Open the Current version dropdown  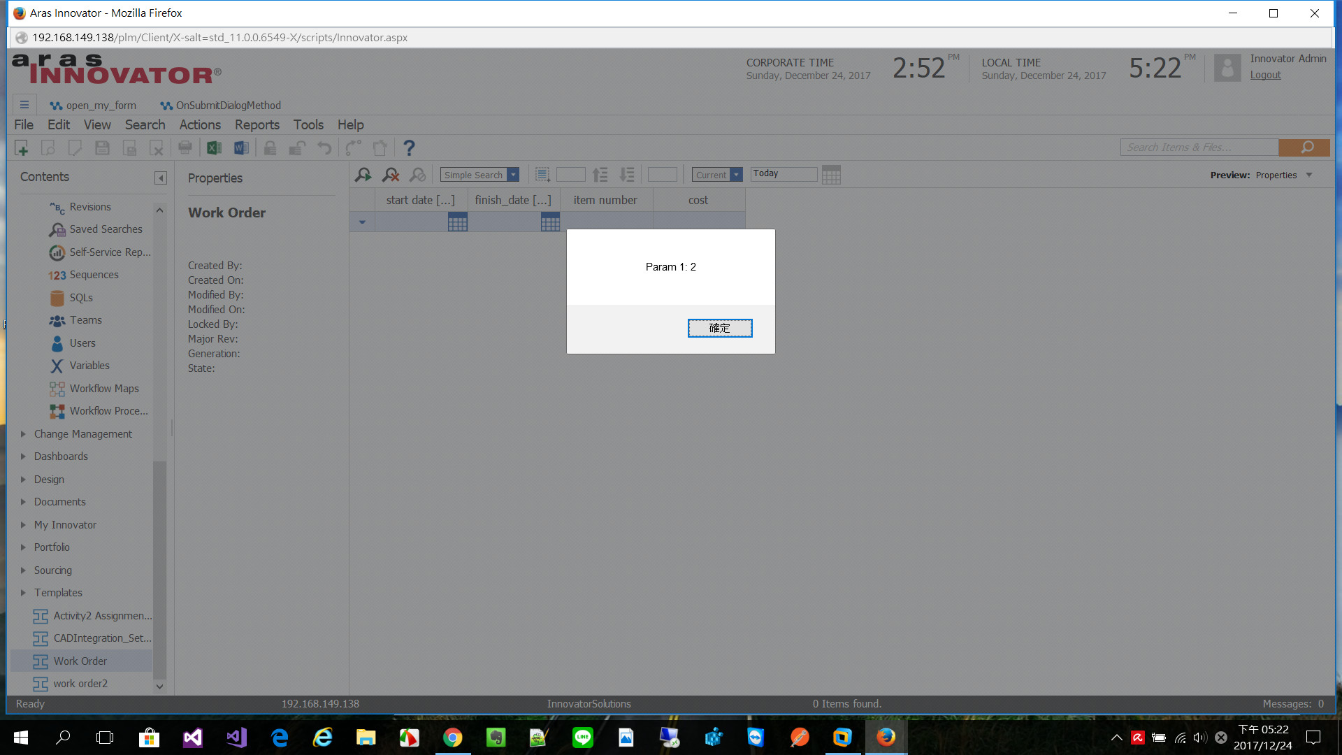(x=736, y=175)
